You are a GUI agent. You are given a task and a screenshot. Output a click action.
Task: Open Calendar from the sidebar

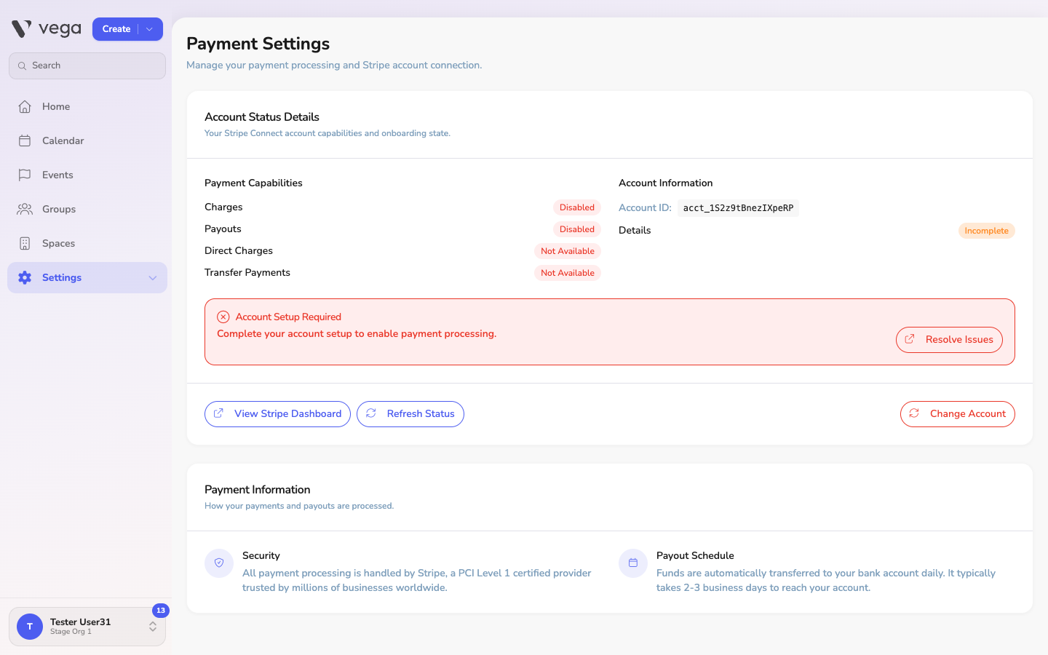[87, 140]
